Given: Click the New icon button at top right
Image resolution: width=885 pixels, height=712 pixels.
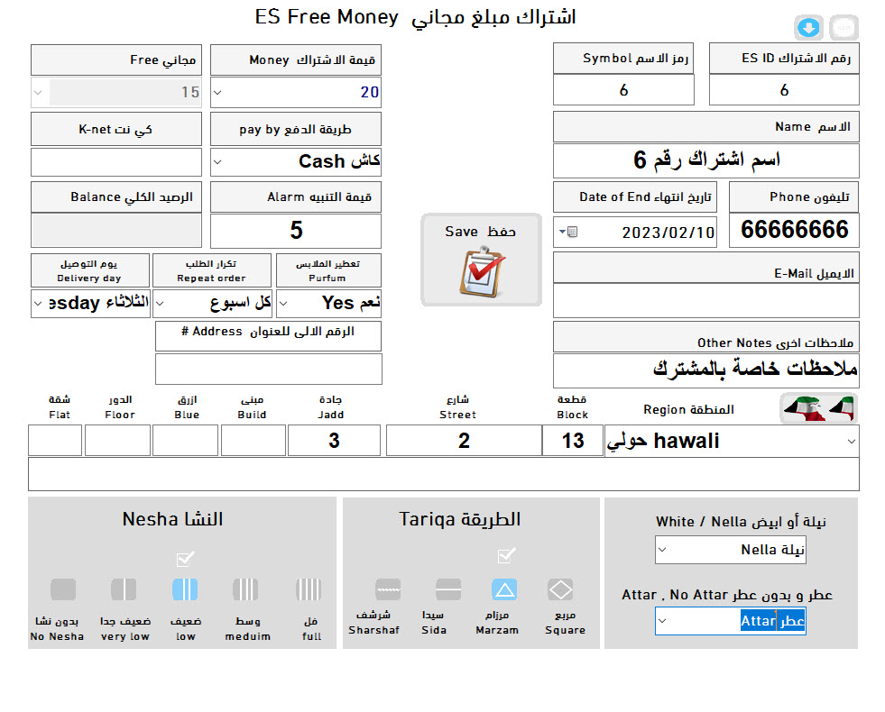Looking at the screenshot, I should coord(844,28).
